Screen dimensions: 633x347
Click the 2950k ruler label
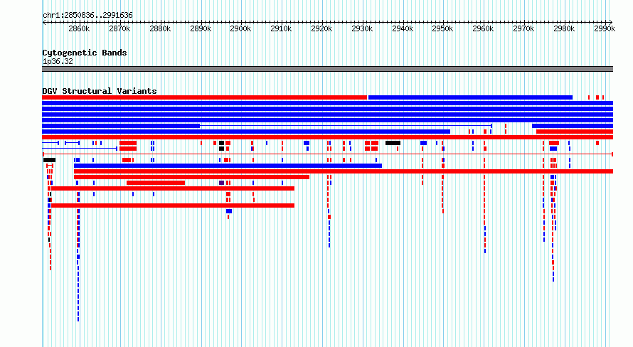(x=443, y=28)
